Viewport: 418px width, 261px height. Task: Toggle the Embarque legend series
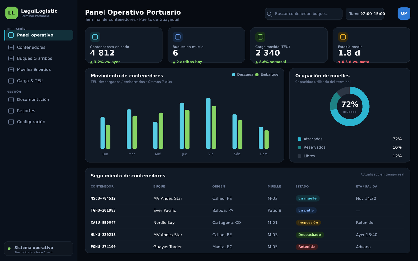[x=267, y=75]
